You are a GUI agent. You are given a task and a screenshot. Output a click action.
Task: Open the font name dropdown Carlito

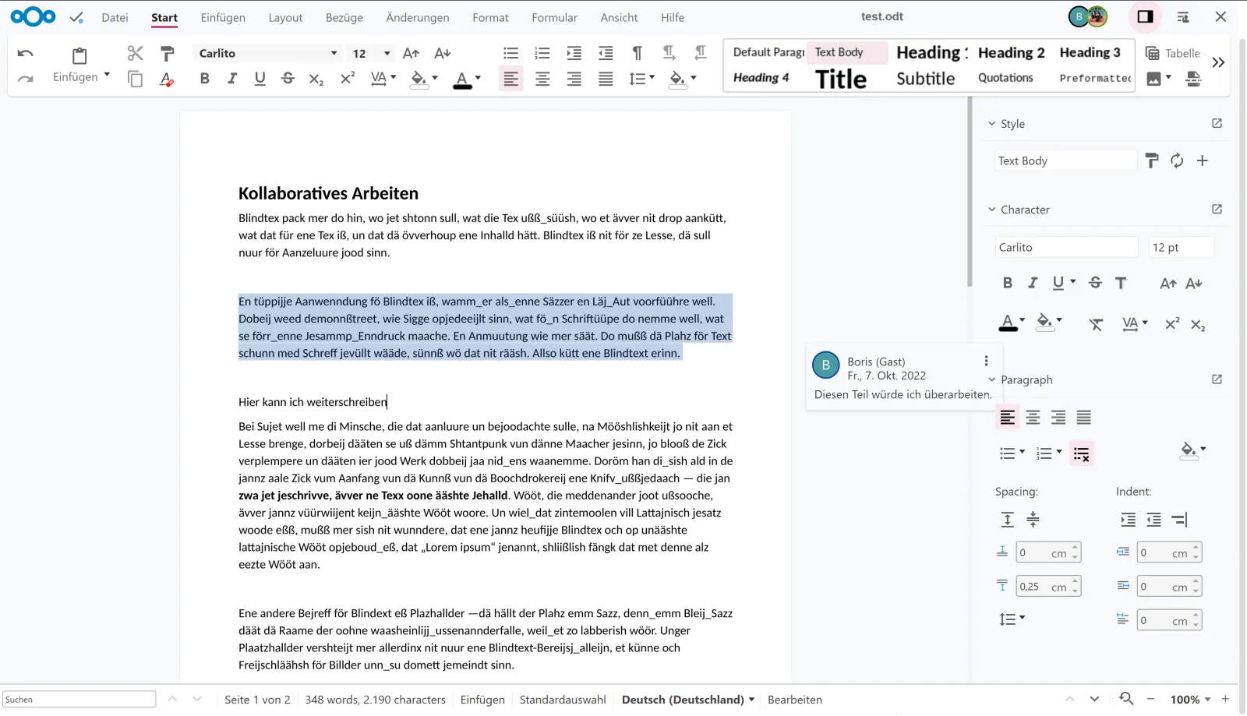tap(334, 53)
